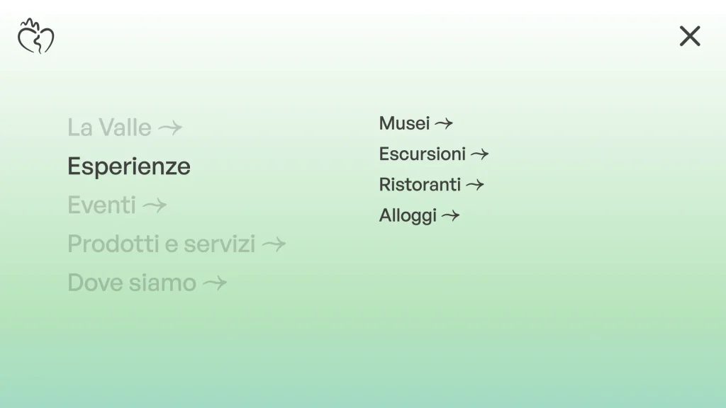Select the active Esperienze menu item
This screenshot has width=726, height=408.
pos(129,166)
